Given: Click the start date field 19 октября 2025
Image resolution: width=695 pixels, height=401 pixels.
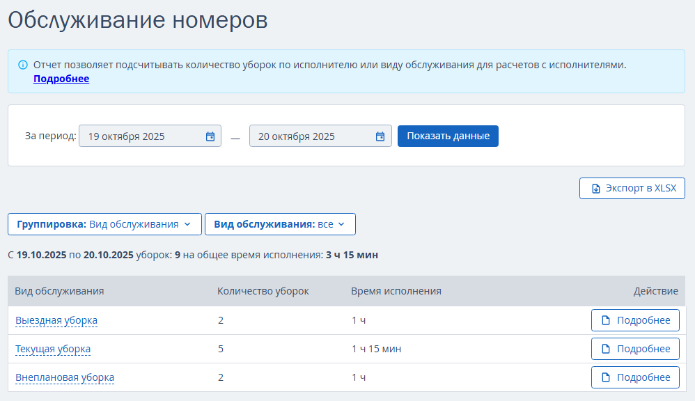Looking at the screenshot, I should pyautogui.click(x=143, y=136).
